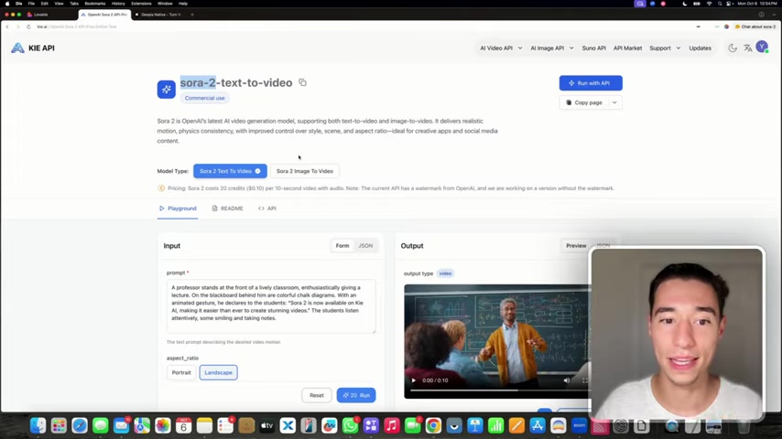Open the language translation icon
The width and height of the screenshot is (782, 439).
click(747, 48)
